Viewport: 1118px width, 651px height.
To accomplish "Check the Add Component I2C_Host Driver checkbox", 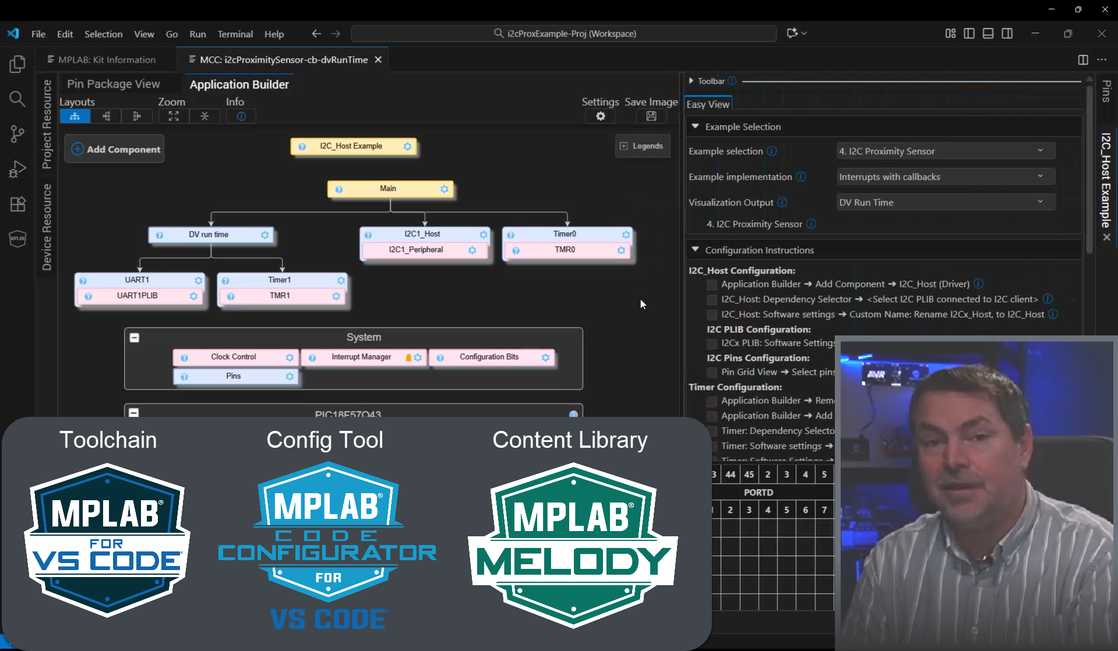I will [711, 285].
